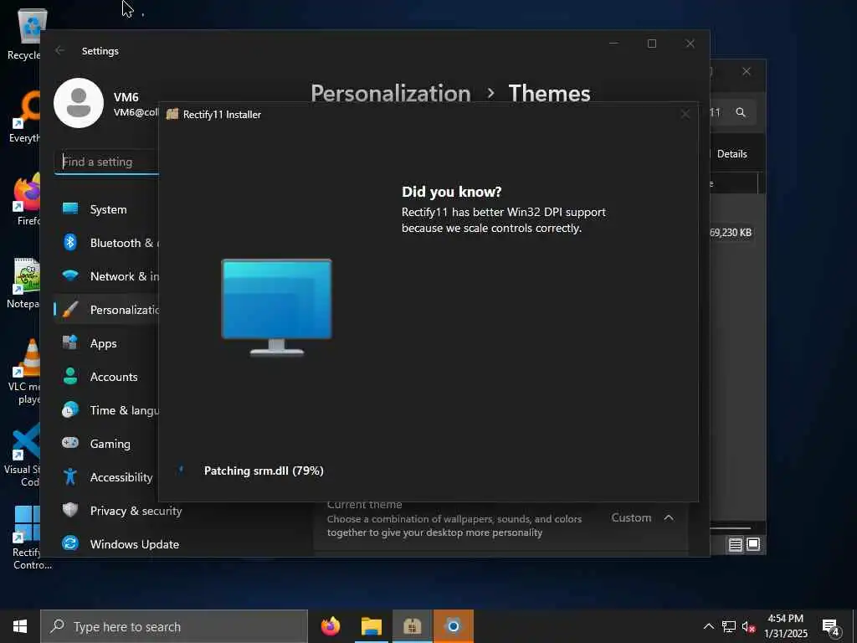Click the search icon in File Explorer
This screenshot has width=857, height=643.
pos(741,112)
